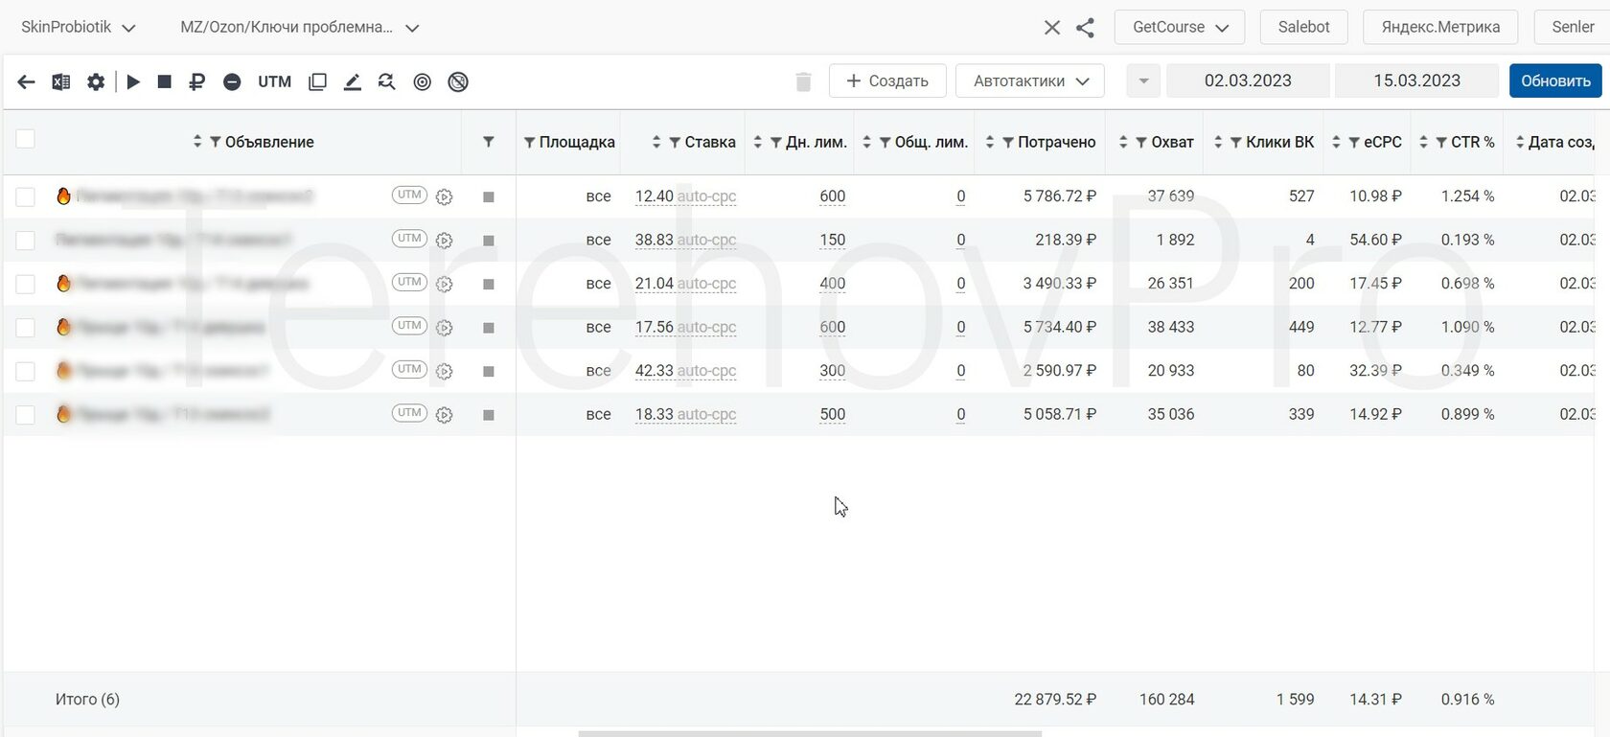Open the date preset dropdown arrow
Image resolution: width=1610 pixels, height=737 pixels.
click(1143, 81)
